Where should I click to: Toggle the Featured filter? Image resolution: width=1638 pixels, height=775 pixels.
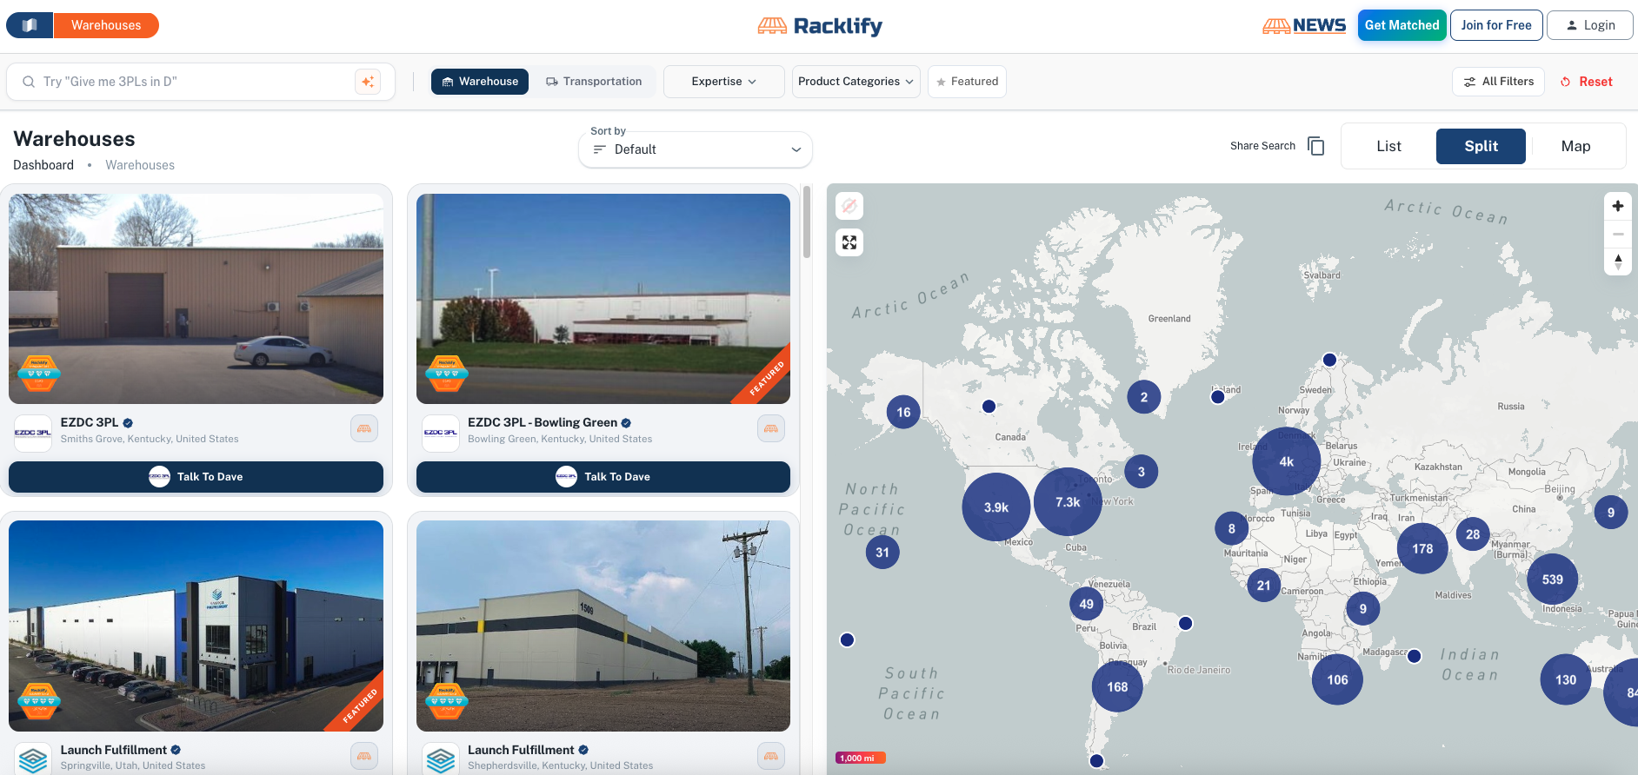coord(967,82)
